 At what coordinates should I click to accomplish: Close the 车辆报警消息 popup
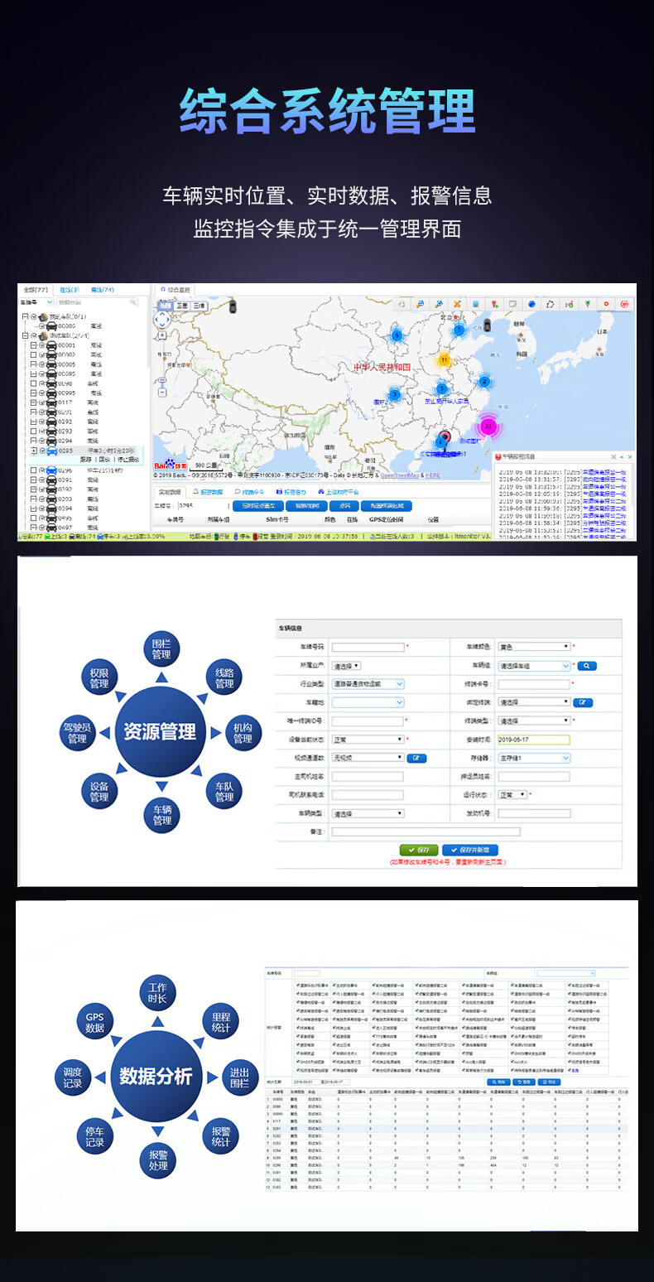click(631, 457)
